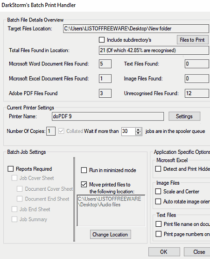Click the Change Location button
210x259 pixels.
pyautogui.click(x=111, y=234)
